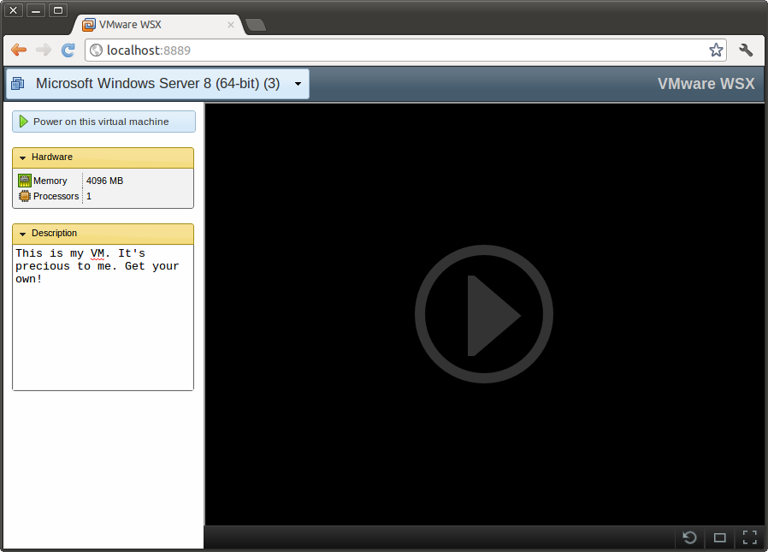Reload the page with the refresh icon
Viewport: 768px width, 552px height.
(x=68, y=50)
